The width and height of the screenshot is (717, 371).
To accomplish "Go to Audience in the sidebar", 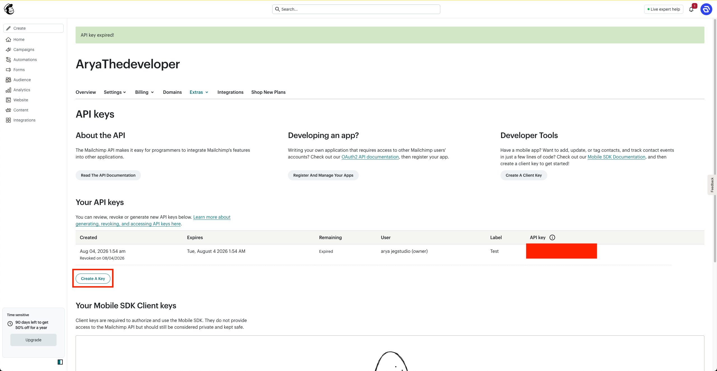I will click(22, 80).
